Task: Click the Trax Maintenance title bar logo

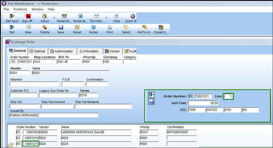Action: [4, 3]
